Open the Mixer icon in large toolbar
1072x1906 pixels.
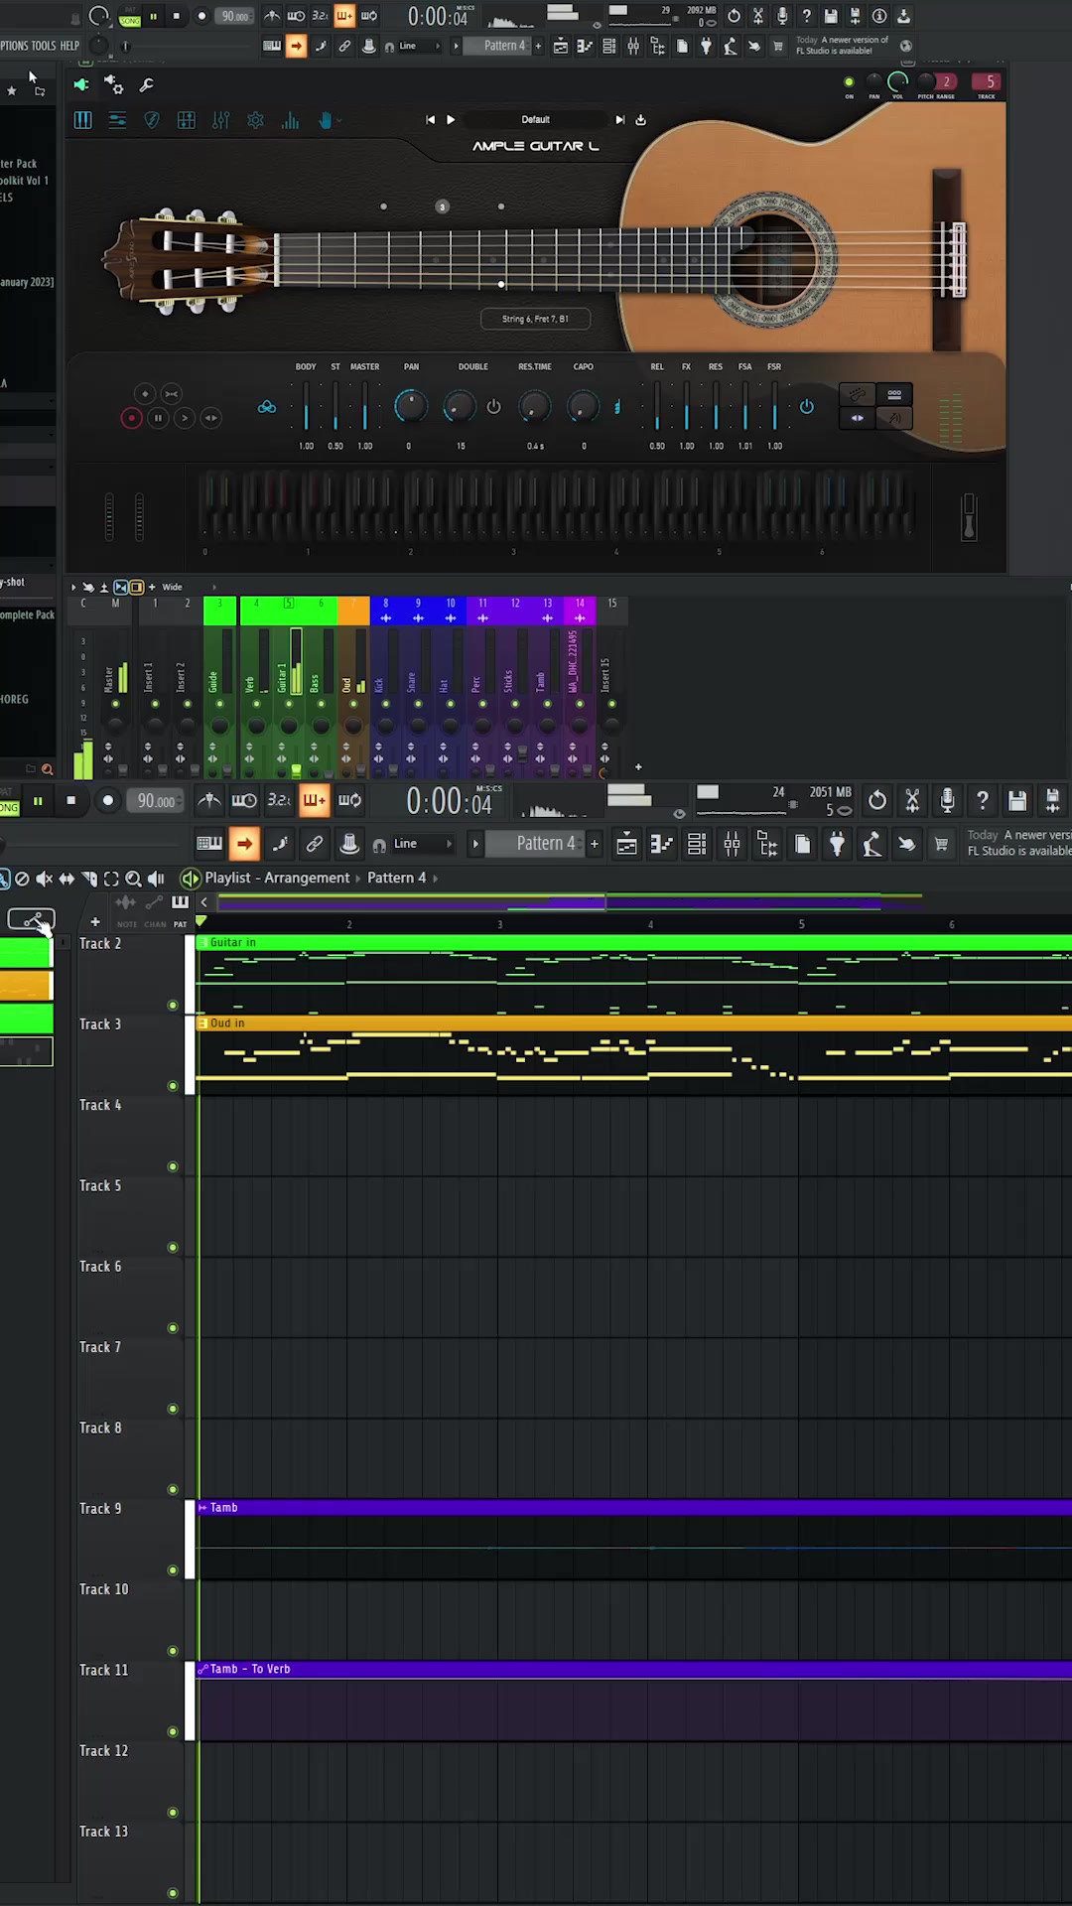click(x=732, y=844)
